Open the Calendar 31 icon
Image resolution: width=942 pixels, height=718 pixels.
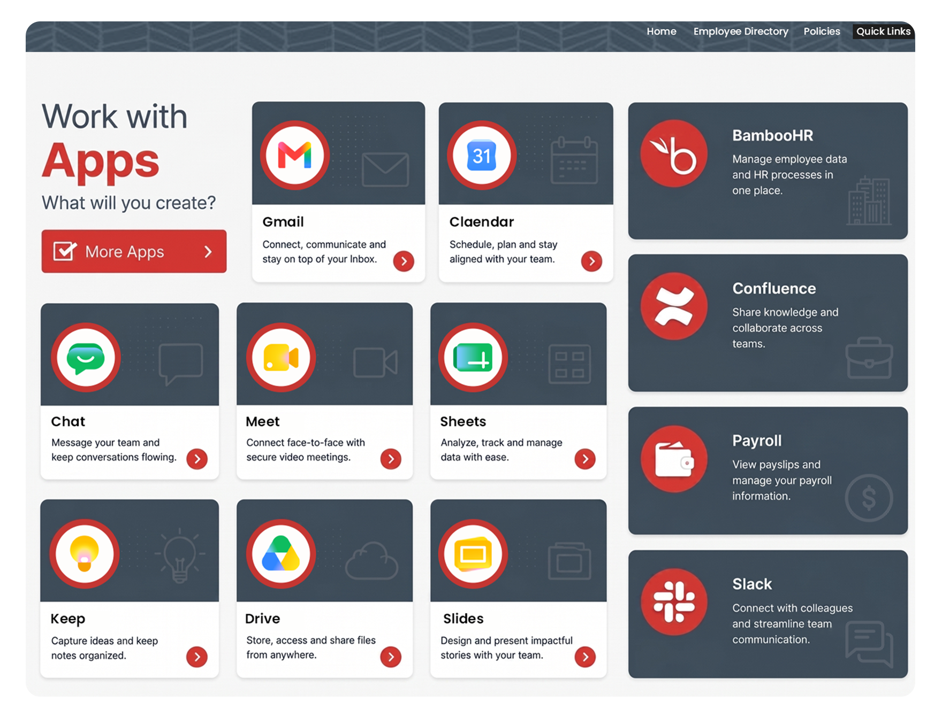point(482,155)
